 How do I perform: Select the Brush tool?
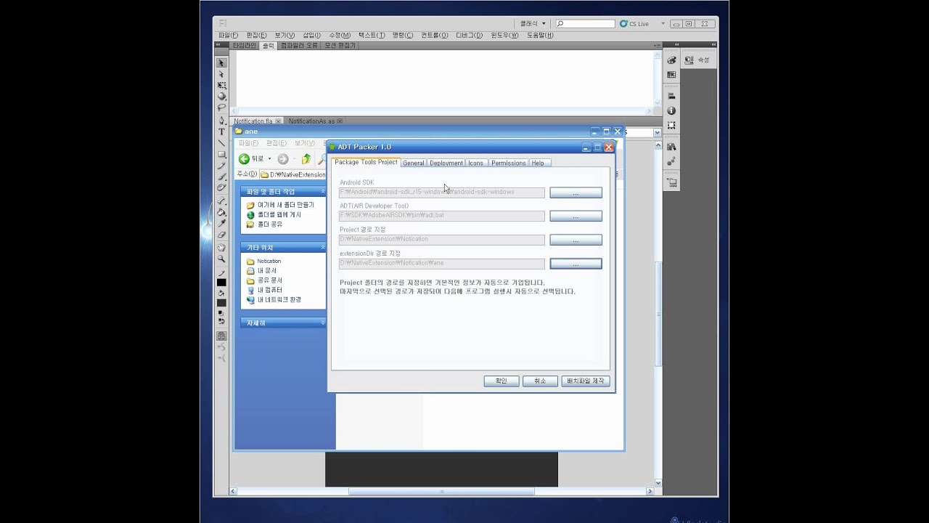221,176
